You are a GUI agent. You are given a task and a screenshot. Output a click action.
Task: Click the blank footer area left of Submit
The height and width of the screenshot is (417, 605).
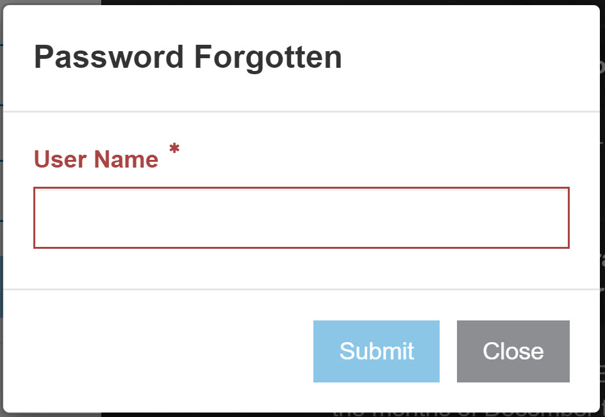[x=160, y=351]
